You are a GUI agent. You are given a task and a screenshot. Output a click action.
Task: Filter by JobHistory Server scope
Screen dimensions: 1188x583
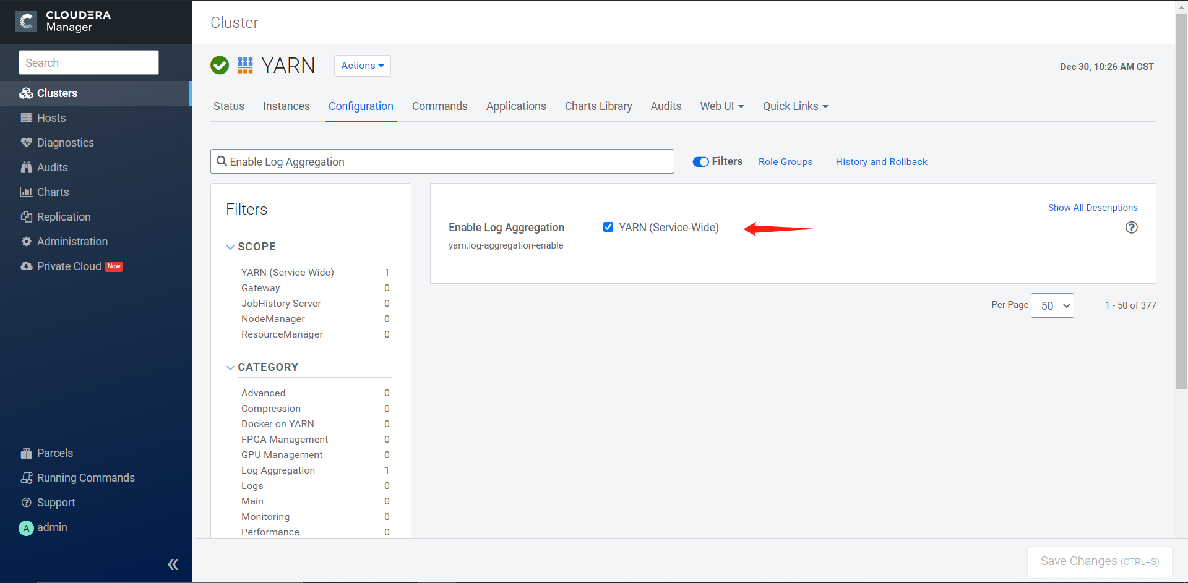(281, 304)
